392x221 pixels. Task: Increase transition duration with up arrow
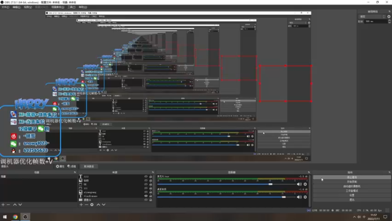pos(389,20)
